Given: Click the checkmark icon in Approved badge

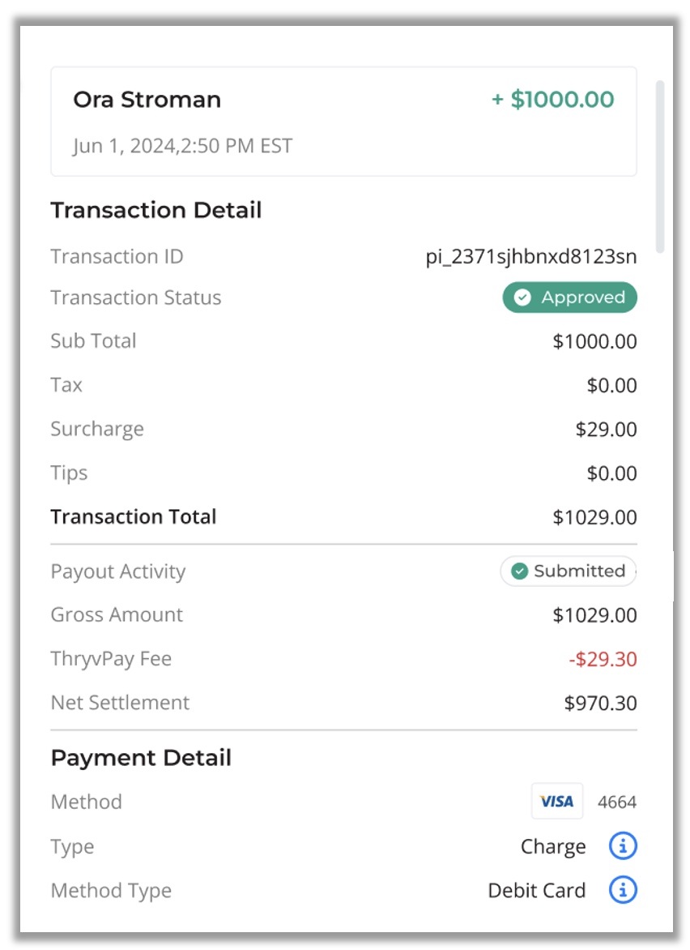Looking at the screenshot, I should 522,297.
